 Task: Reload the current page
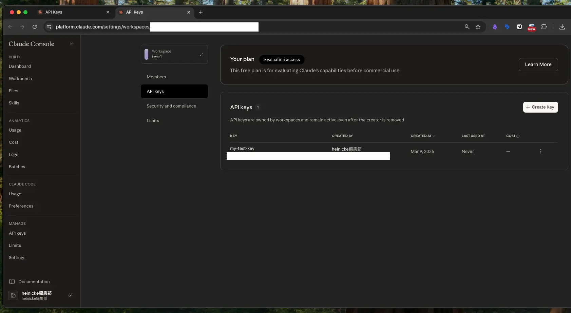[x=35, y=27]
